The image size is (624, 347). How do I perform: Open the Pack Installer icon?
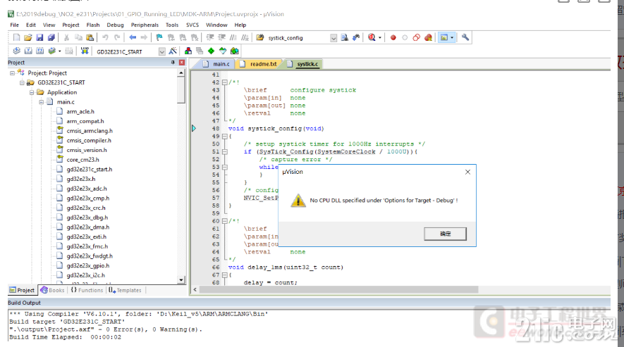click(235, 51)
